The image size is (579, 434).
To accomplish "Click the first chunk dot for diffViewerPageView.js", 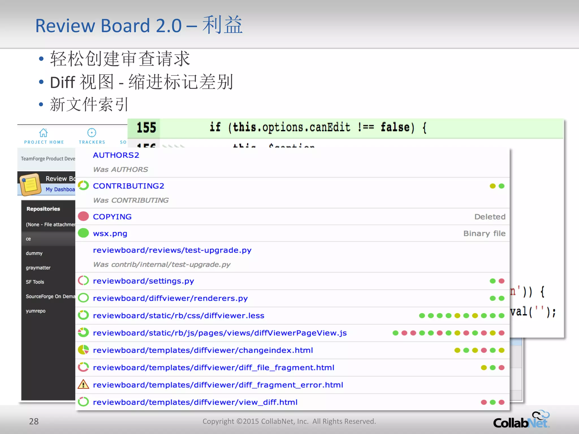I will [x=396, y=333].
